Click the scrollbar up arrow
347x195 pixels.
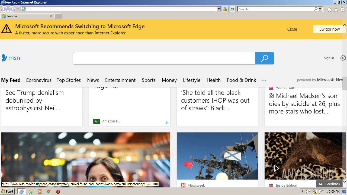click(345, 25)
